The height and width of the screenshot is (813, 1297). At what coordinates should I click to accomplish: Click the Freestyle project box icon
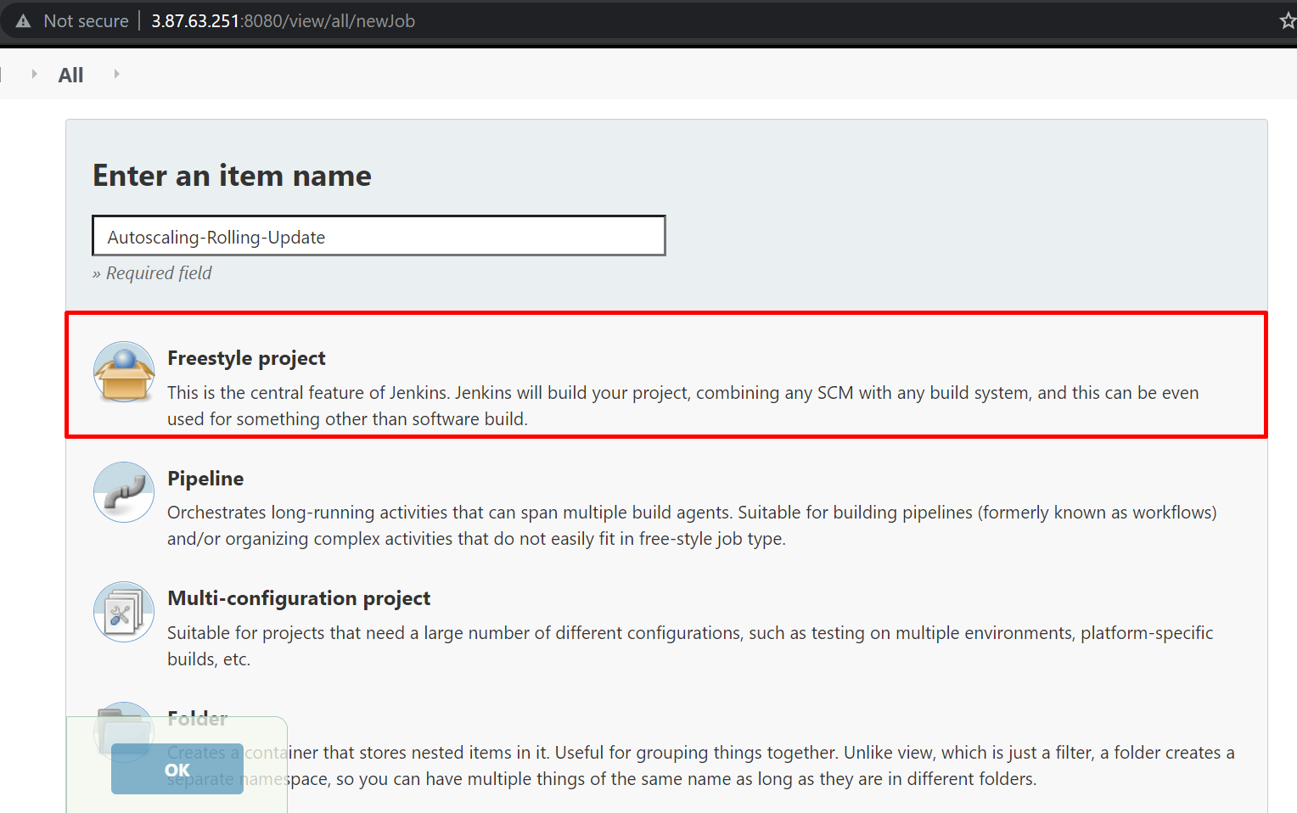tap(124, 372)
